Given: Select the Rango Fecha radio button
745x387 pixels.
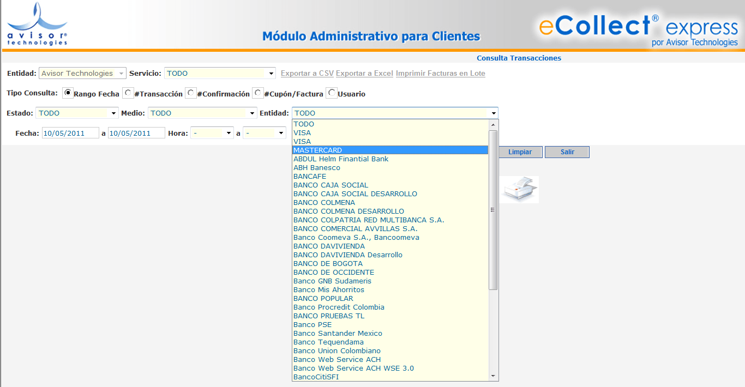Looking at the screenshot, I should point(68,93).
